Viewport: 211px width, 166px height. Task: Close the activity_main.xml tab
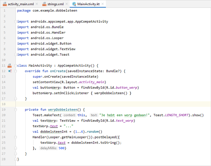pyautogui.click(x=36, y=4)
